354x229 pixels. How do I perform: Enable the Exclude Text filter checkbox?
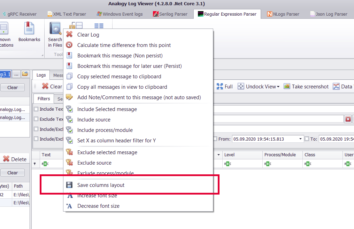pyautogui.click(x=37, y=119)
